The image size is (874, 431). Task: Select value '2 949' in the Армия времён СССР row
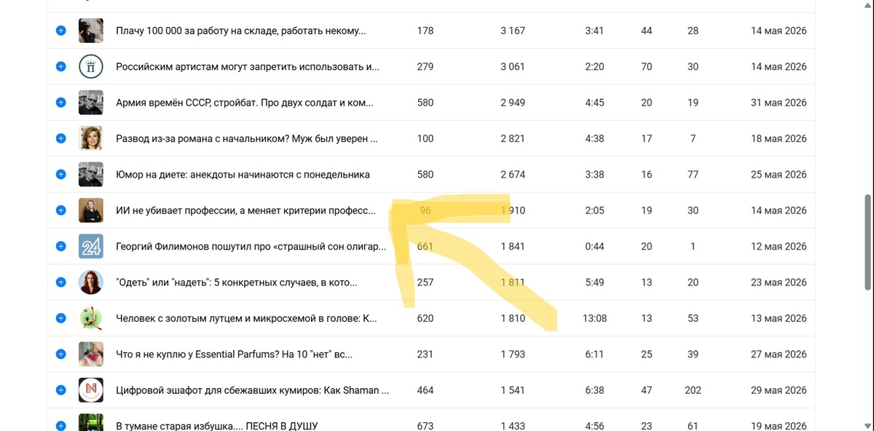(x=513, y=103)
